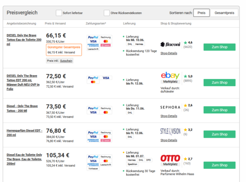Click the OTTO Marktplatz logo
Viewport: 246px width, 182px height.
(171, 160)
